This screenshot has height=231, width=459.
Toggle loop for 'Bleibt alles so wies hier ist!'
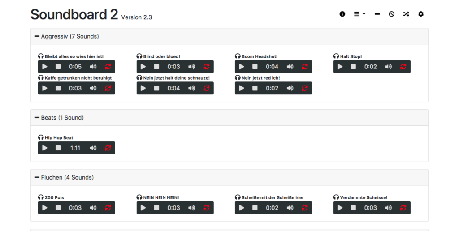[108, 67]
